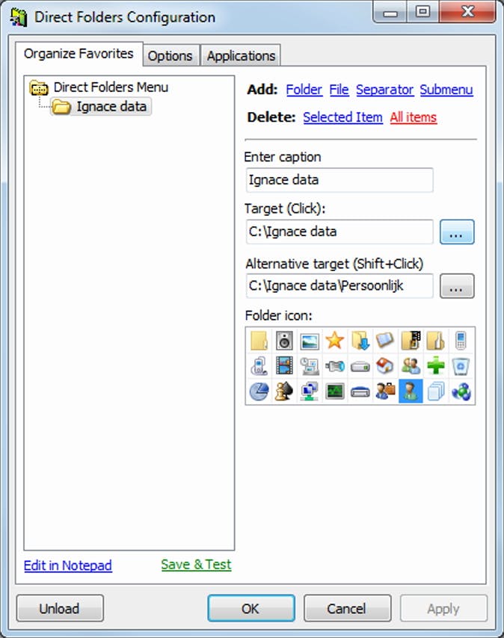
Task: Add a Submenu item
Action: (x=446, y=90)
